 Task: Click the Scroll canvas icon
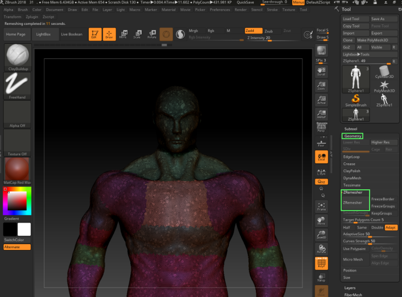321,71
